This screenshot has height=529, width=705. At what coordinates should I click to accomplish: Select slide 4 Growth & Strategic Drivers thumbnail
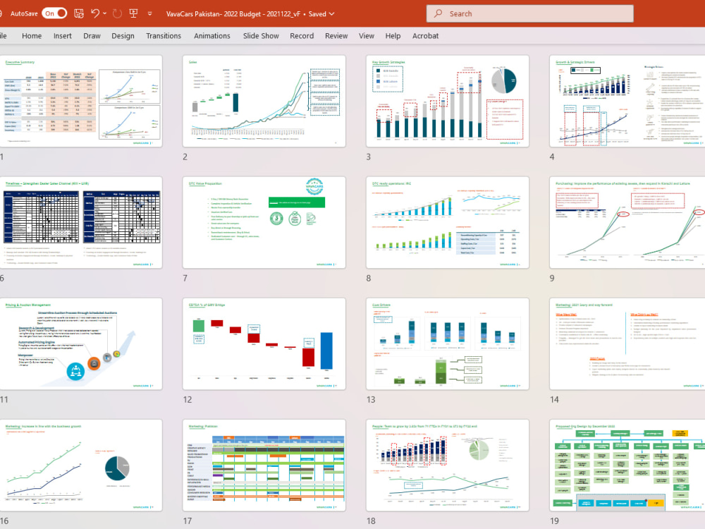[627, 101]
